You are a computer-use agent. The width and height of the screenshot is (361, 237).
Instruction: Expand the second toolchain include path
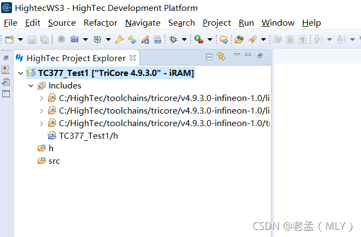(42, 111)
